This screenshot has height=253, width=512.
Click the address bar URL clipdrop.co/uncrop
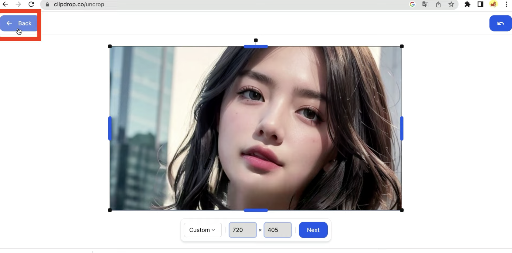[79, 4]
